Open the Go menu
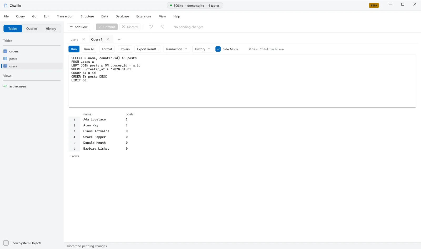421x249 pixels. pyautogui.click(x=34, y=16)
